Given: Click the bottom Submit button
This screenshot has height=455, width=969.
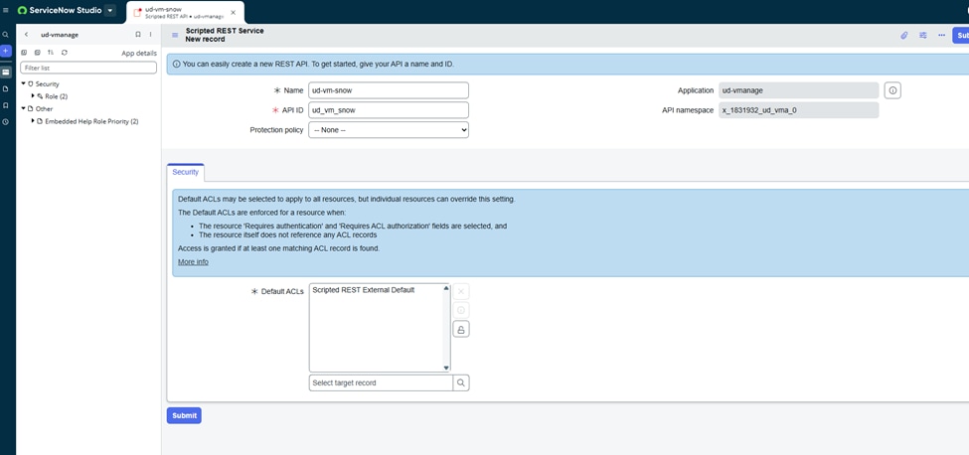Looking at the screenshot, I should point(184,415).
